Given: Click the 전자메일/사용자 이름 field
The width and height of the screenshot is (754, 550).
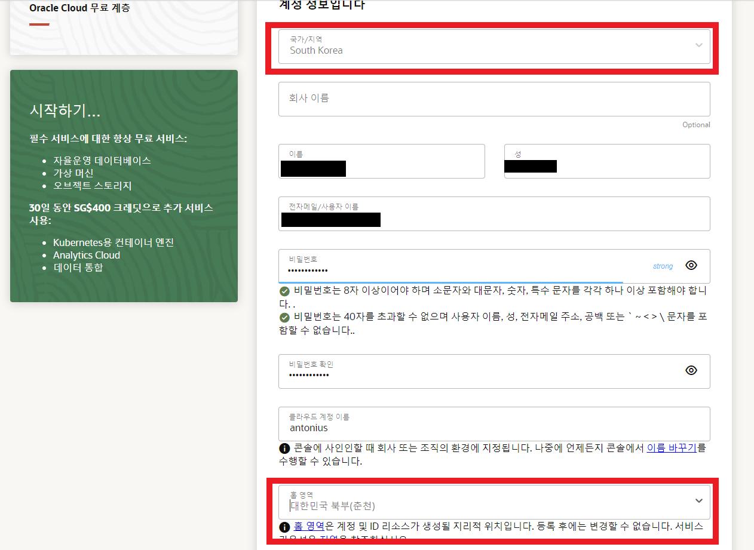Looking at the screenshot, I should 494,214.
